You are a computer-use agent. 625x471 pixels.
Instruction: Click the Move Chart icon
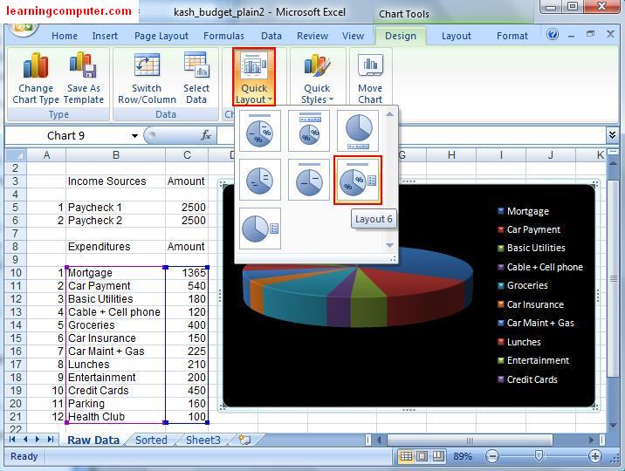click(370, 78)
